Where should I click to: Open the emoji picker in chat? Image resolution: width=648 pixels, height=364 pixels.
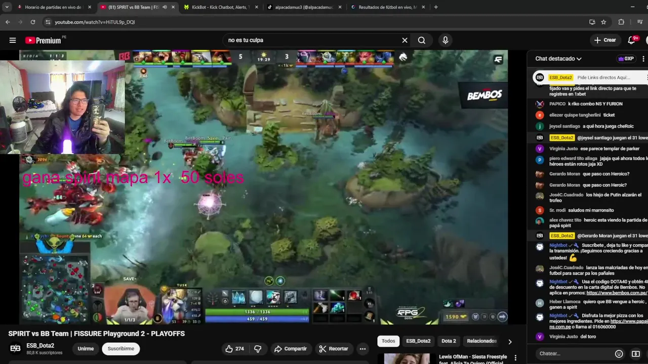[619, 354]
